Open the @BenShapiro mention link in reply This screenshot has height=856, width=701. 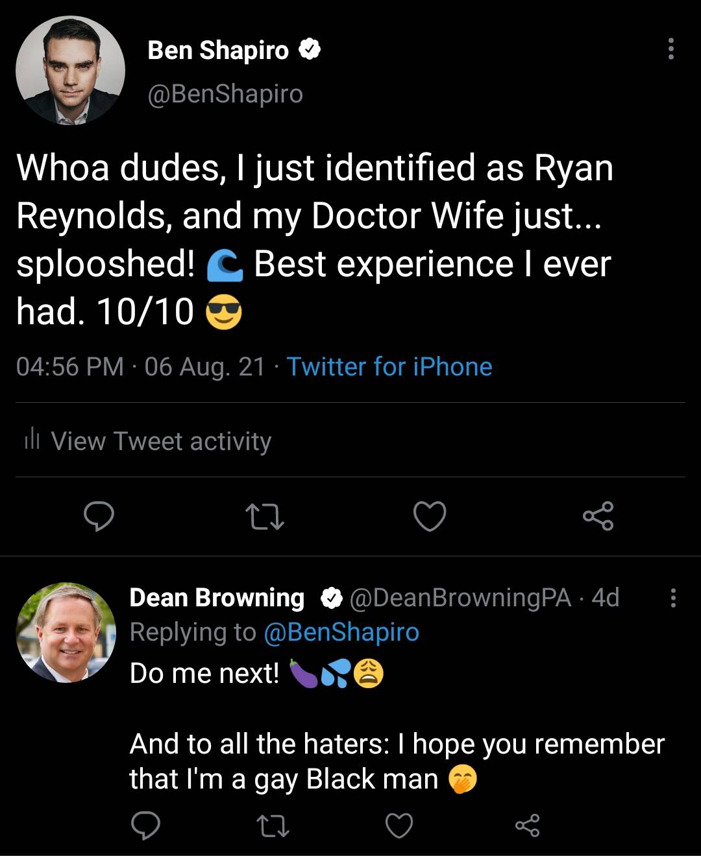(341, 632)
